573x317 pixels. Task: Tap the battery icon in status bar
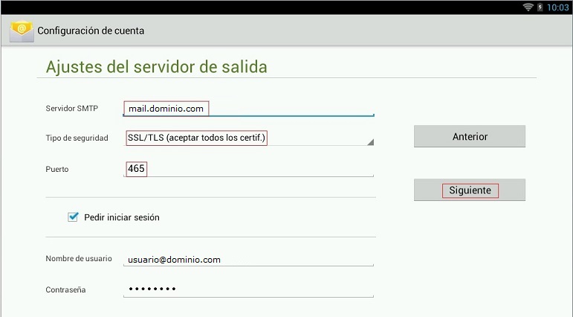(540, 7)
